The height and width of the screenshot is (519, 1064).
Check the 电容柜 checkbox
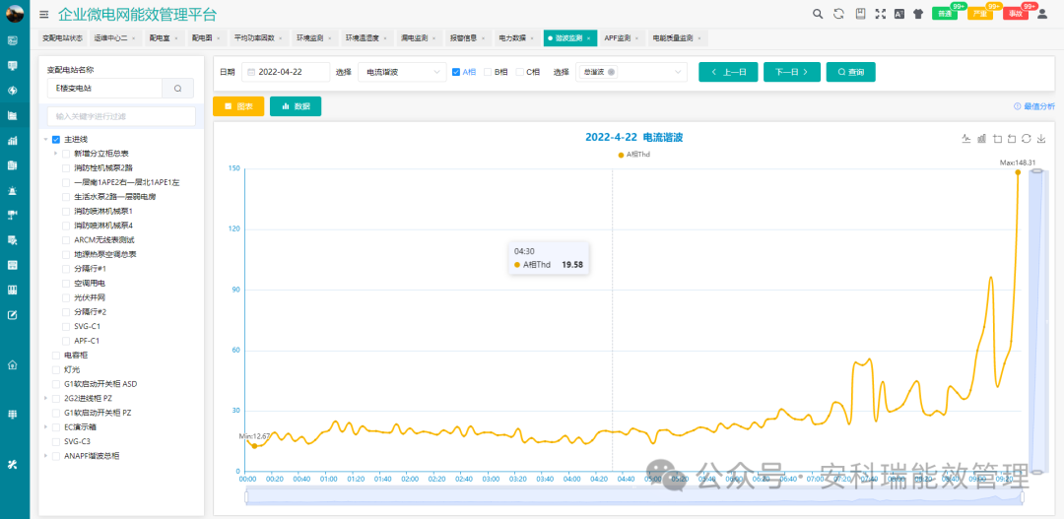pos(56,355)
